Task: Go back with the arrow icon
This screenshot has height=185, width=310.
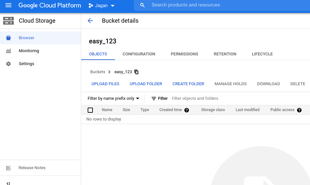Action: click(90, 21)
